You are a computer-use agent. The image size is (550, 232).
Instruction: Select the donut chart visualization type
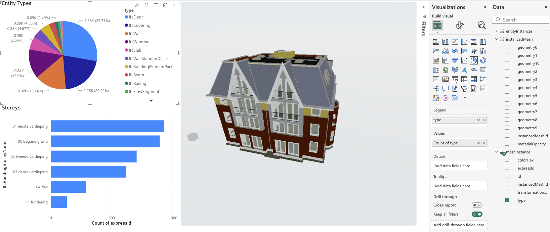[x=483, y=60]
